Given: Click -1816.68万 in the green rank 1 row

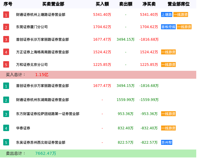Looking at the screenshot, I should [x=149, y=86].
